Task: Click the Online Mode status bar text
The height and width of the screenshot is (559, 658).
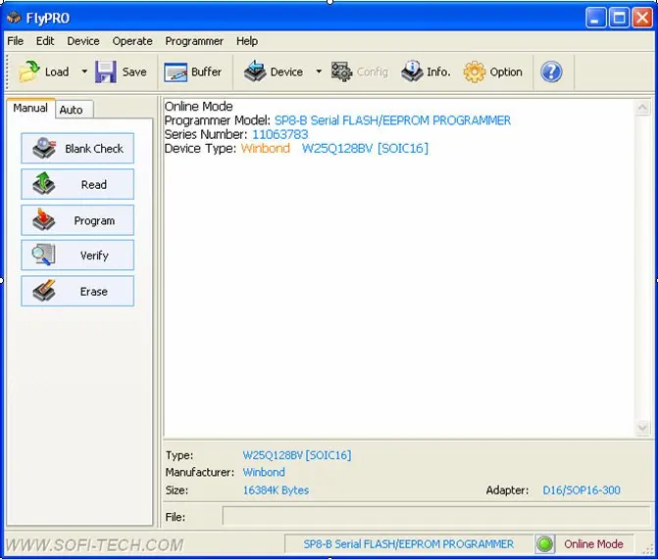Action: [x=593, y=544]
